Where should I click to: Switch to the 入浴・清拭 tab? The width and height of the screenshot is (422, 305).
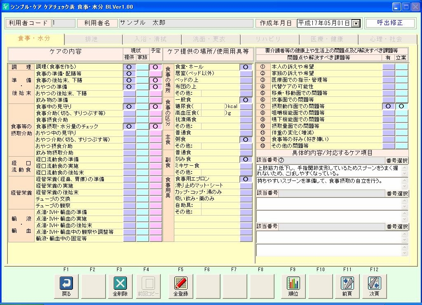[150, 39]
